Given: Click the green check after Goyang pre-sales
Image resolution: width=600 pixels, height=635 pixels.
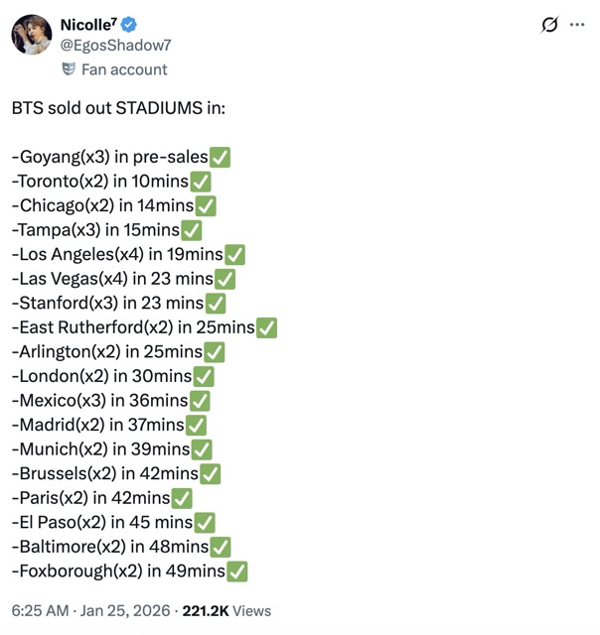Looking at the screenshot, I should 221,158.
